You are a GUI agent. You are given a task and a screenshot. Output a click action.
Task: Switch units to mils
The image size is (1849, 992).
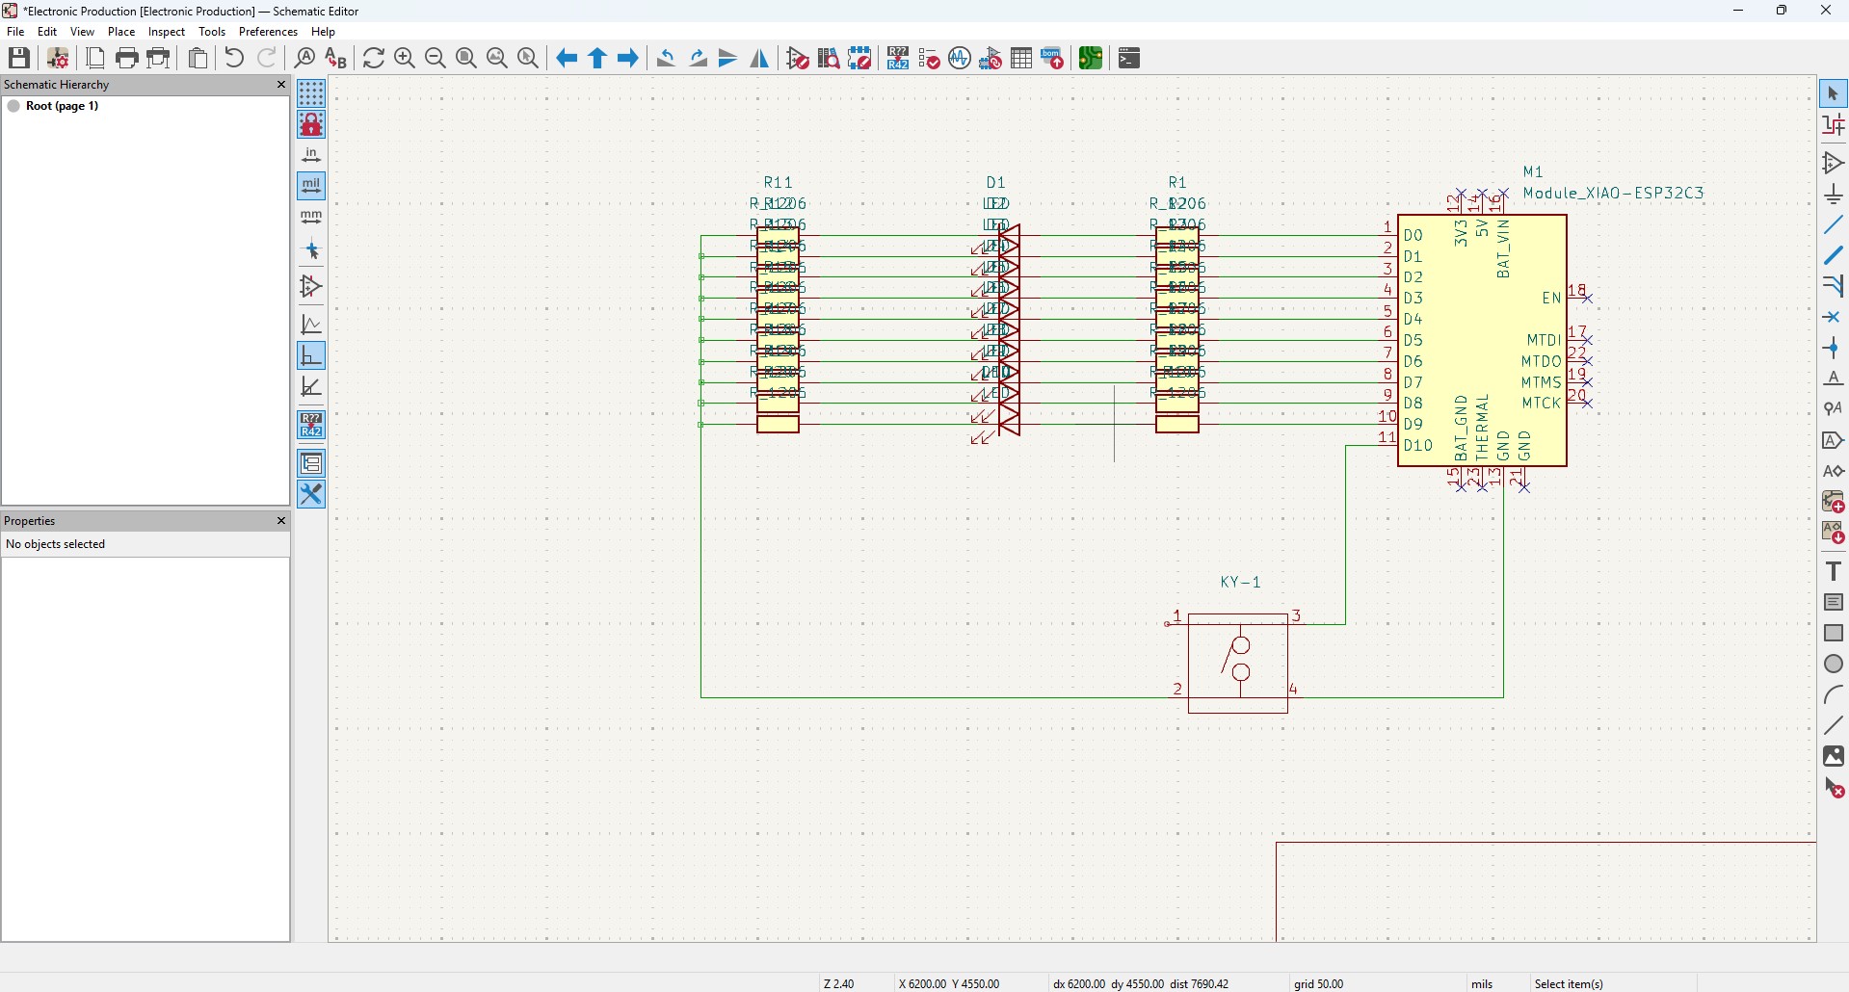(311, 186)
